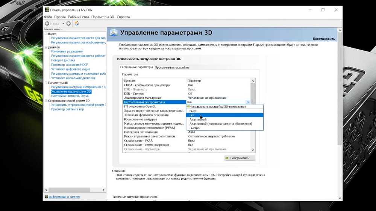Open Изменение разрешения in the task tree
The width and height of the screenshot is (376, 211).
tap(67, 51)
